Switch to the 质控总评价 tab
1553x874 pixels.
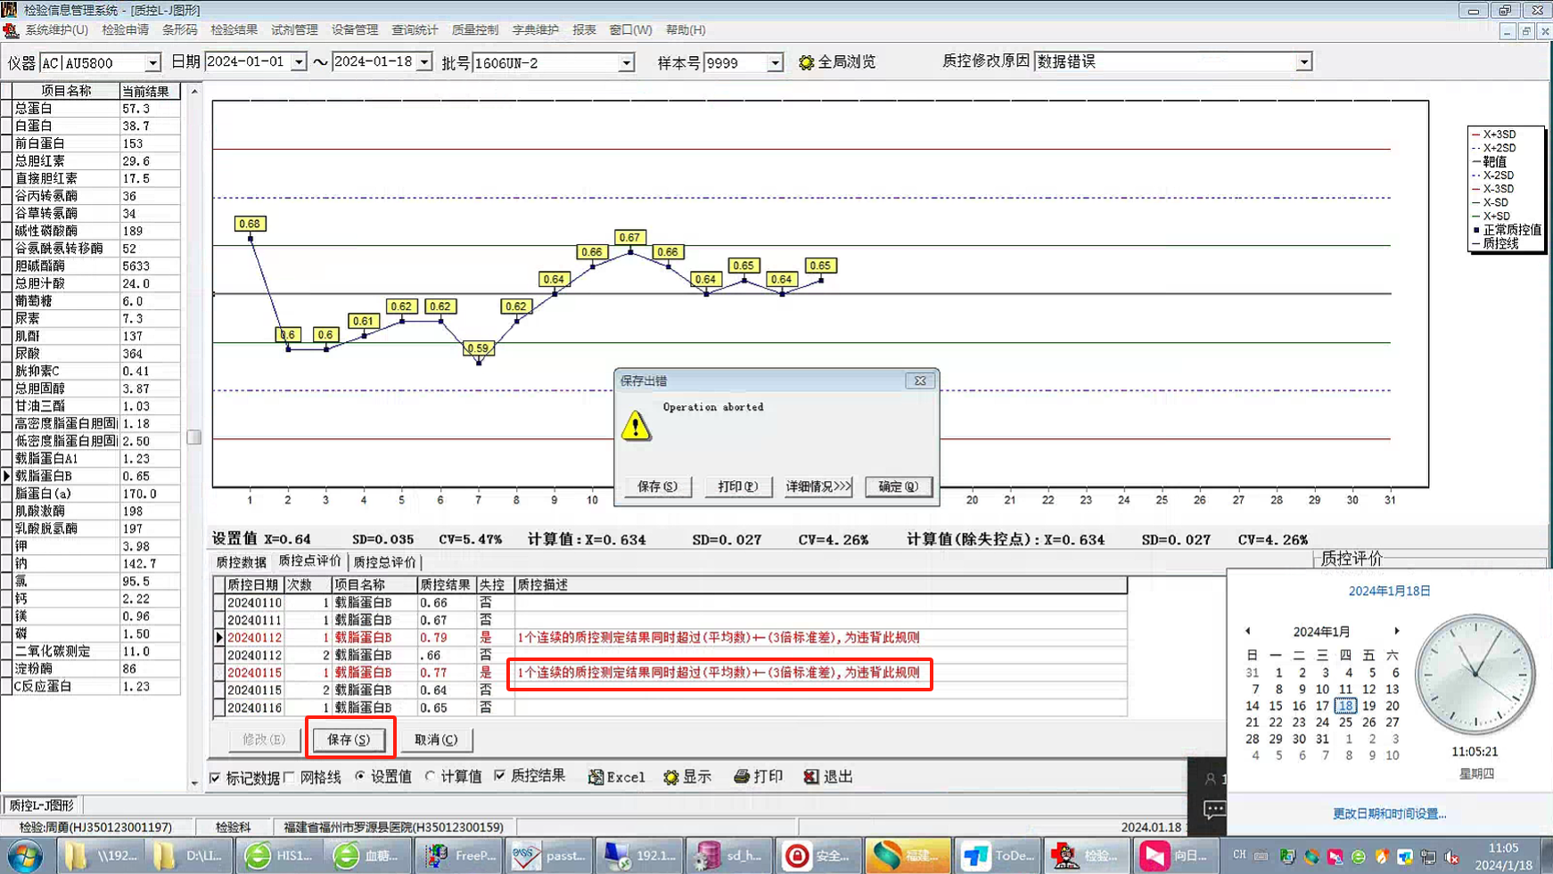click(x=384, y=562)
